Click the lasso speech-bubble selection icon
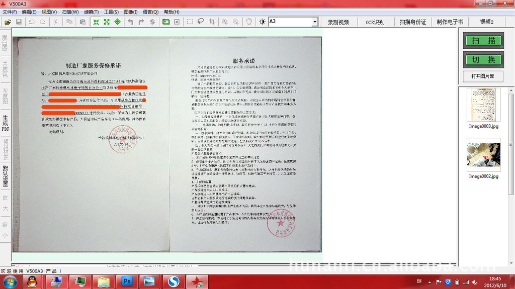The height and width of the screenshot is (289, 515). click(x=201, y=22)
